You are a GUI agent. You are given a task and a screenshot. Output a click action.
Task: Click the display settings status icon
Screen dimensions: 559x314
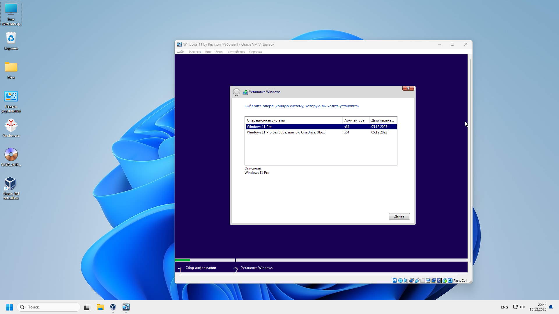pos(428,281)
